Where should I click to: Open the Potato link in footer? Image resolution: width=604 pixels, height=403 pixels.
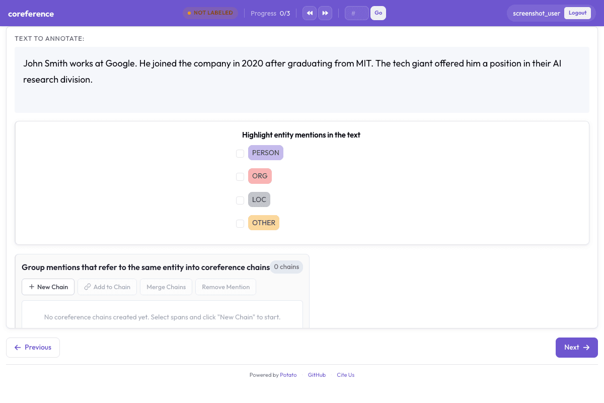pyautogui.click(x=288, y=375)
